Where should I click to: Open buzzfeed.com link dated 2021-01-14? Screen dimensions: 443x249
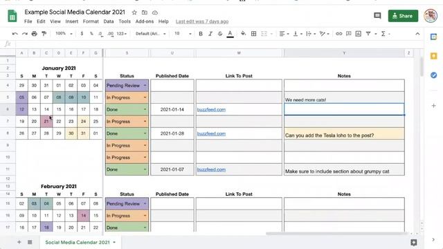click(211, 109)
